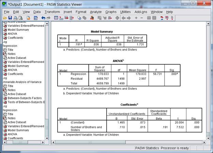The width and height of the screenshot is (213, 153).
Task: Click the output pane's horizontal scroll-right arrow
Action: point(204,142)
